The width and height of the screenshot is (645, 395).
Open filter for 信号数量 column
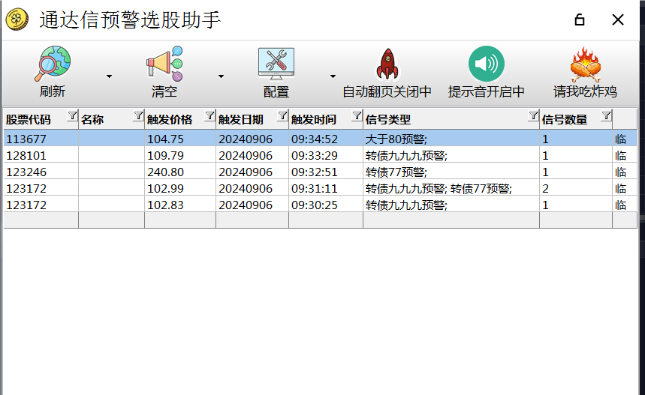(606, 115)
